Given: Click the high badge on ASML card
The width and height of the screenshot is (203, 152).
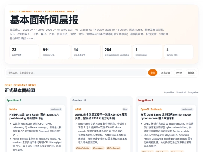Looking at the screenshot, I should click(x=125, y=109).
